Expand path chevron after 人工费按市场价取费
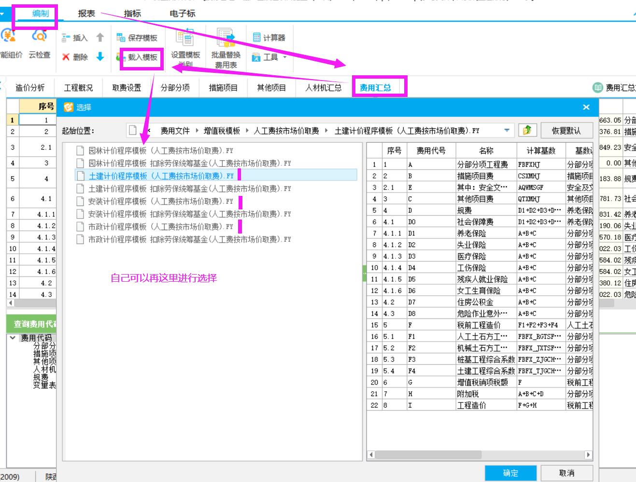Viewport: 636px width, 482px height. (326, 130)
